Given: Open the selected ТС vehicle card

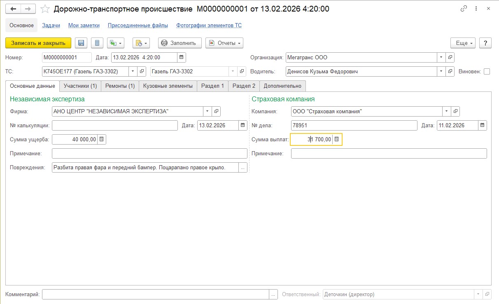Looking at the screenshot, I should [x=142, y=71].
